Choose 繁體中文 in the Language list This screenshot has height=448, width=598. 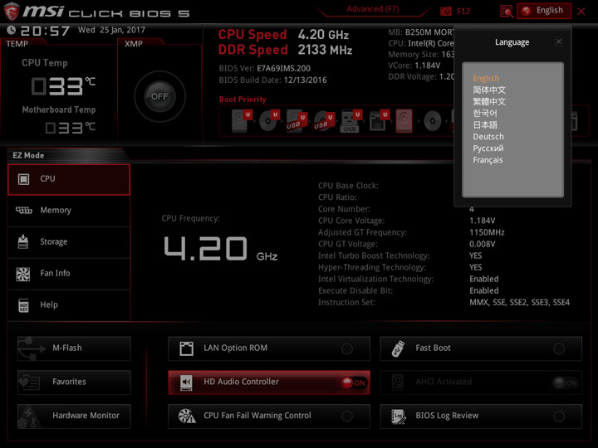(x=489, y=102)
